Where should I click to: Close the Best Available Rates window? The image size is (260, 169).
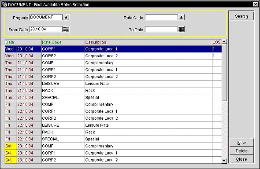(x=256, y=4)
